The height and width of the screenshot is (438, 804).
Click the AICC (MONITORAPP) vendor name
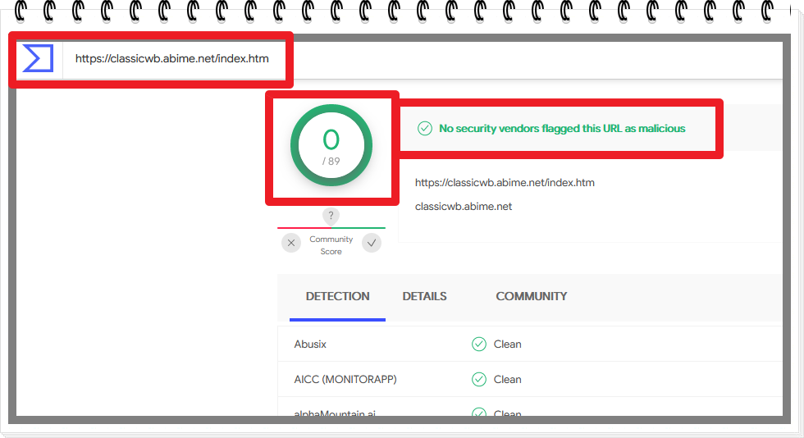(345, 379)
